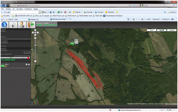This screenshot has height=112, width=178.
Task: Click the green car icon beside GPS 2 in the list
Action: pyautogui.click(x=3, y=66)
